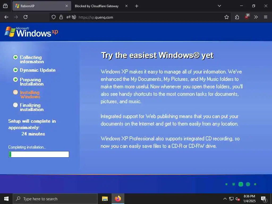Image resolution: width=272 pixels, height=204 pixels.
Task: Click the Firefox taskbar icon
Action: [118, 199]
